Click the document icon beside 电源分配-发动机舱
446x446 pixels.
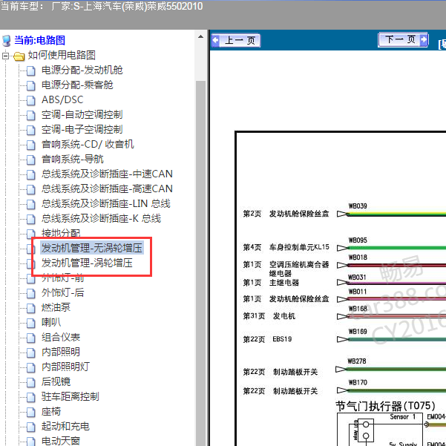pos(30,70)
